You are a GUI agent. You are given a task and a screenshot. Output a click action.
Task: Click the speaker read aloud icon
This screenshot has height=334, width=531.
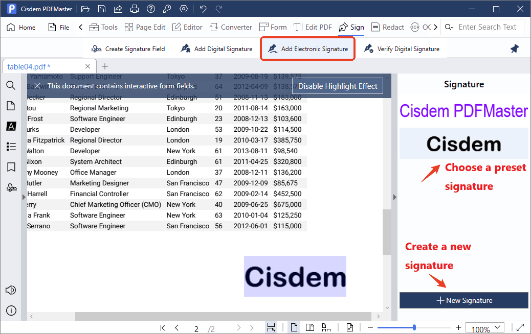11,290
